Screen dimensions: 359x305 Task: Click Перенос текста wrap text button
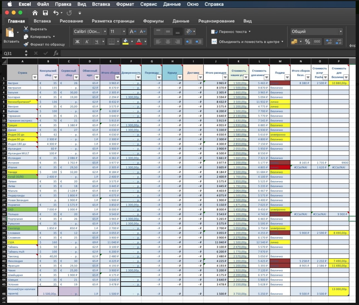pos(231,31)
